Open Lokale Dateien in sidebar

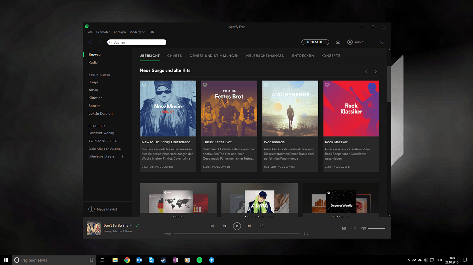coord(100,113)
